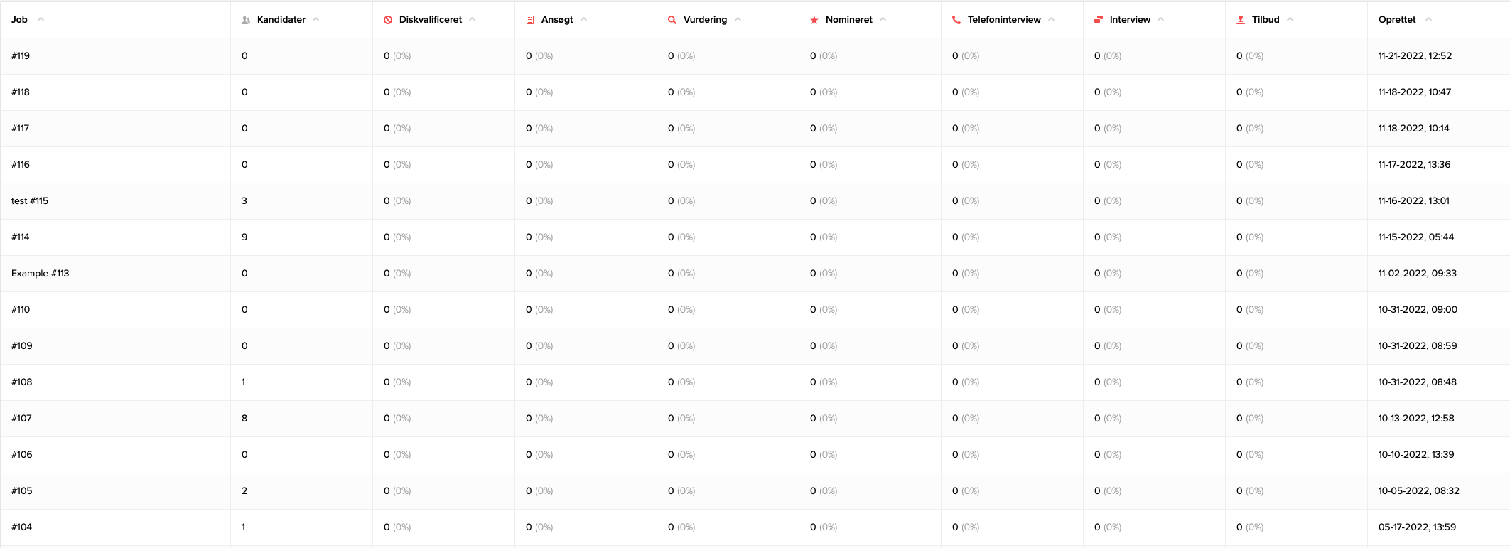
Task: Click creation date of job #104
Action: click(x=1417, y=527)
